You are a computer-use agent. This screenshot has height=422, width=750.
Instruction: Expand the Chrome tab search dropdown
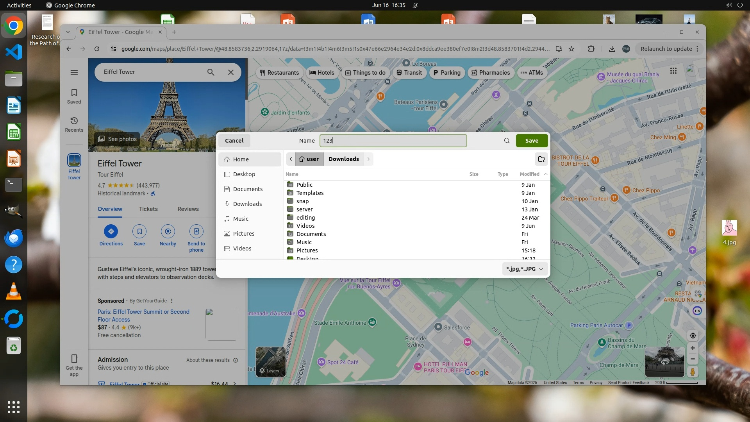coord(68,32)
